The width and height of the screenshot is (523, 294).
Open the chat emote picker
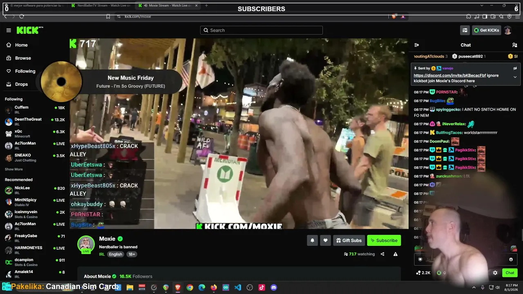(511, 259)
